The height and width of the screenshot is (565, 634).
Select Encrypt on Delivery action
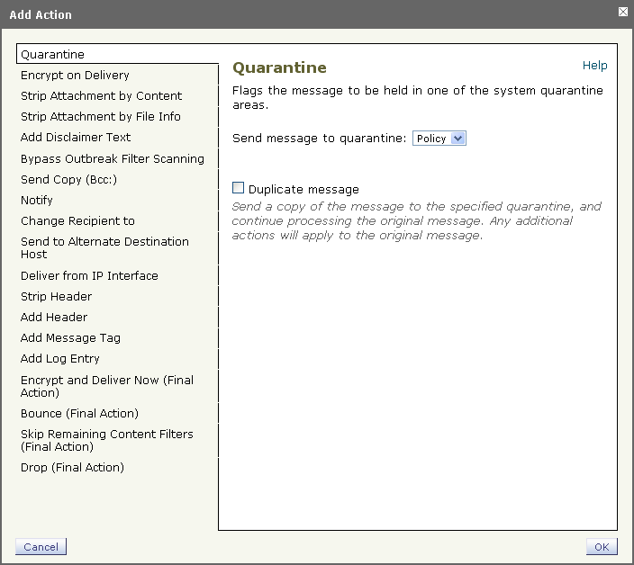tap(75, 75)
